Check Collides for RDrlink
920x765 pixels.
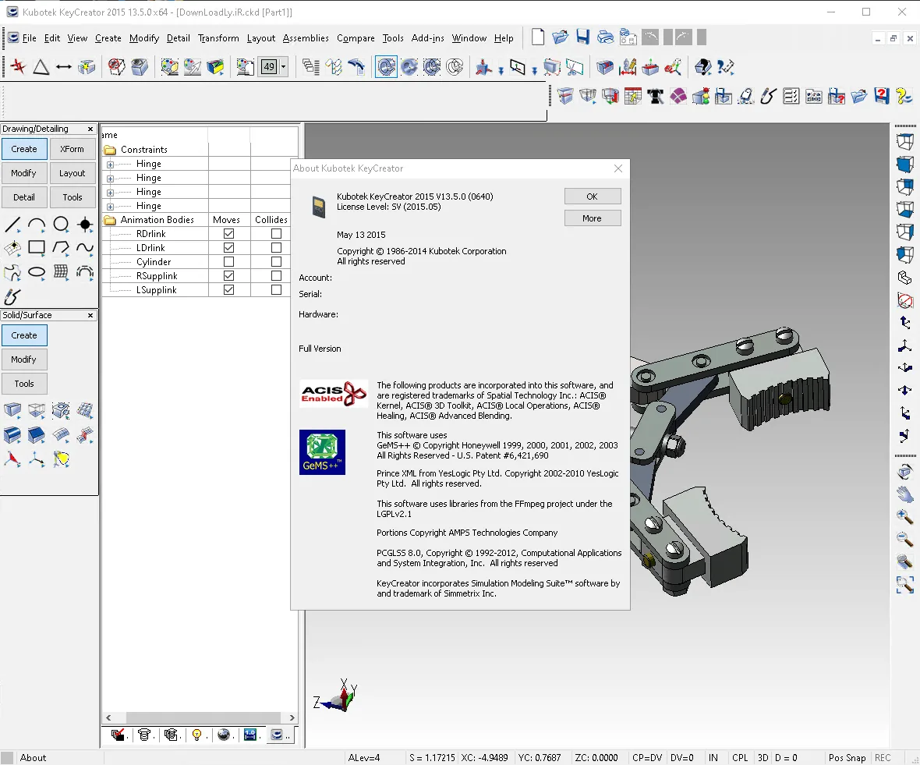(276, 233)
